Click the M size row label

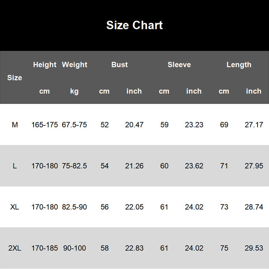click(15, 125)
